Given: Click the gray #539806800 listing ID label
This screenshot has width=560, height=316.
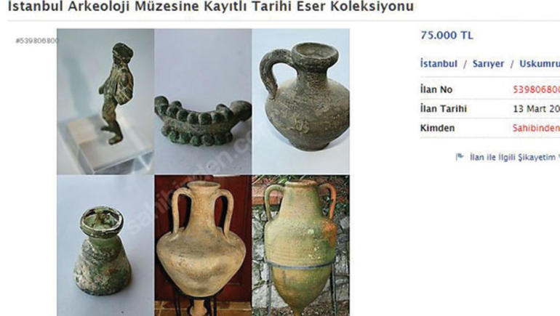Looking at the screenshot, I should click(x=36, y=41).
